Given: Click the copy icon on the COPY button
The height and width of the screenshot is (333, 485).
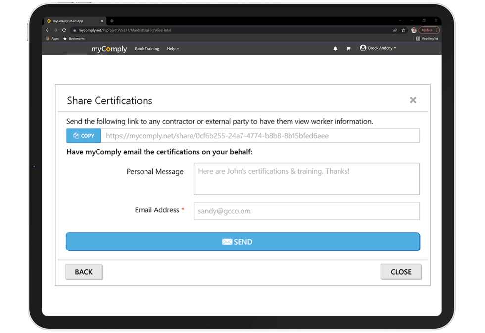Looking at the screenshot, I should coord(76,135).
